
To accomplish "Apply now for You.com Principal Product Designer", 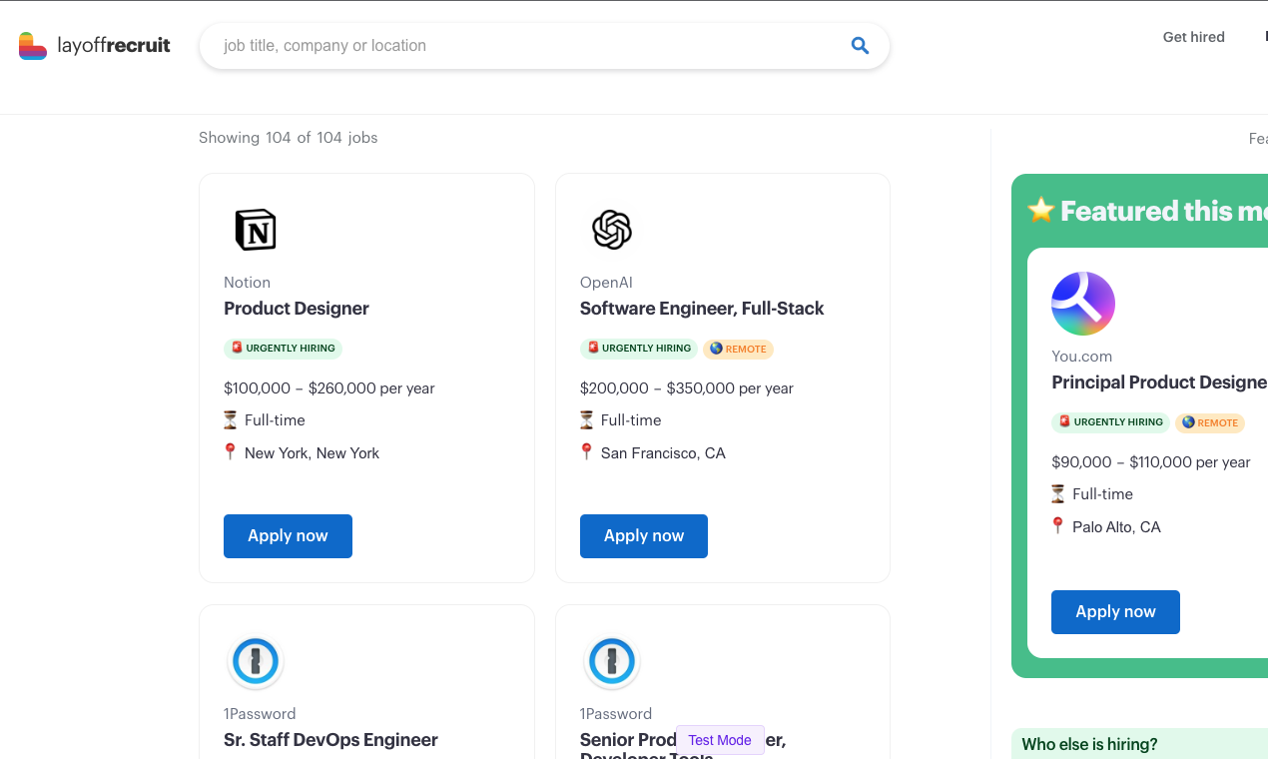I will (x=1115, y=612).
